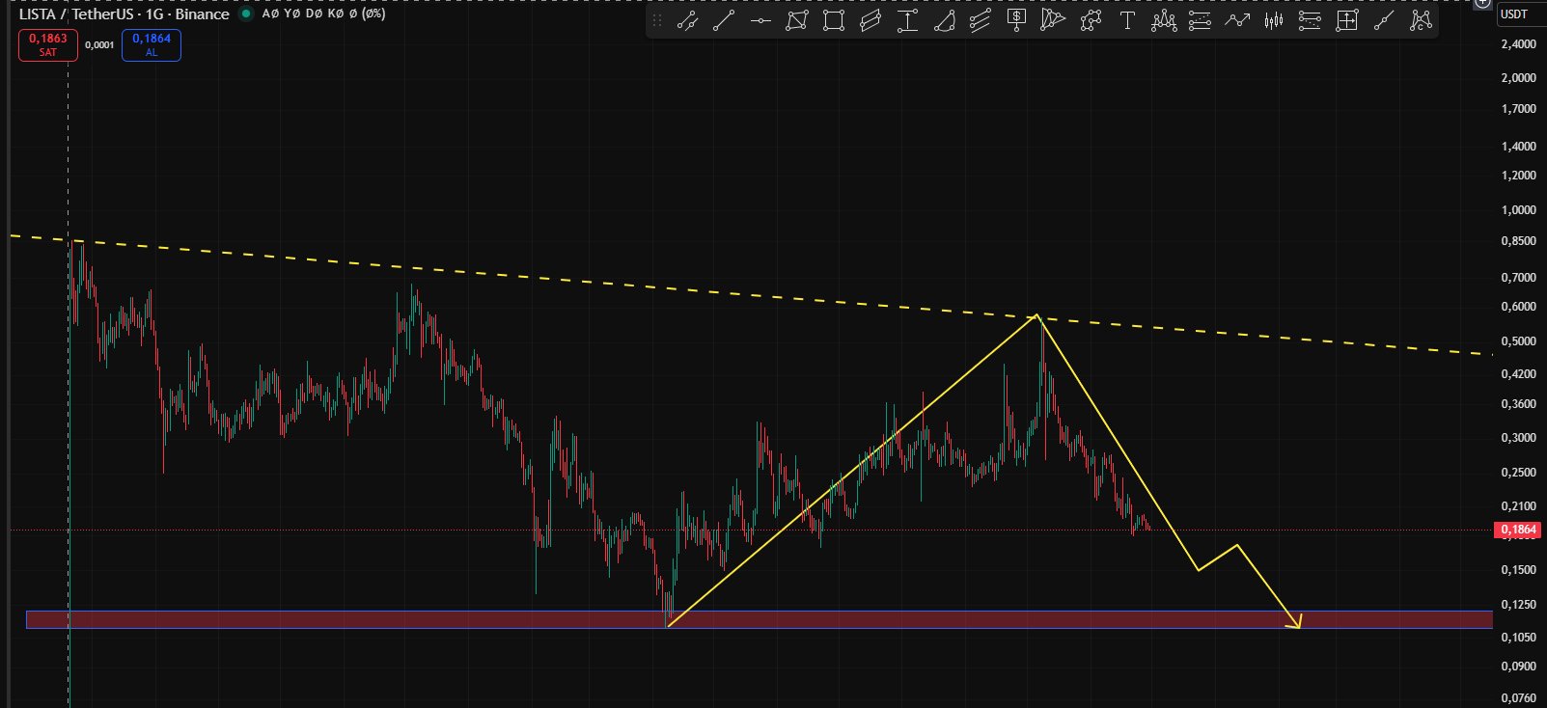Click the 1,7000 price axis label

1519,109
